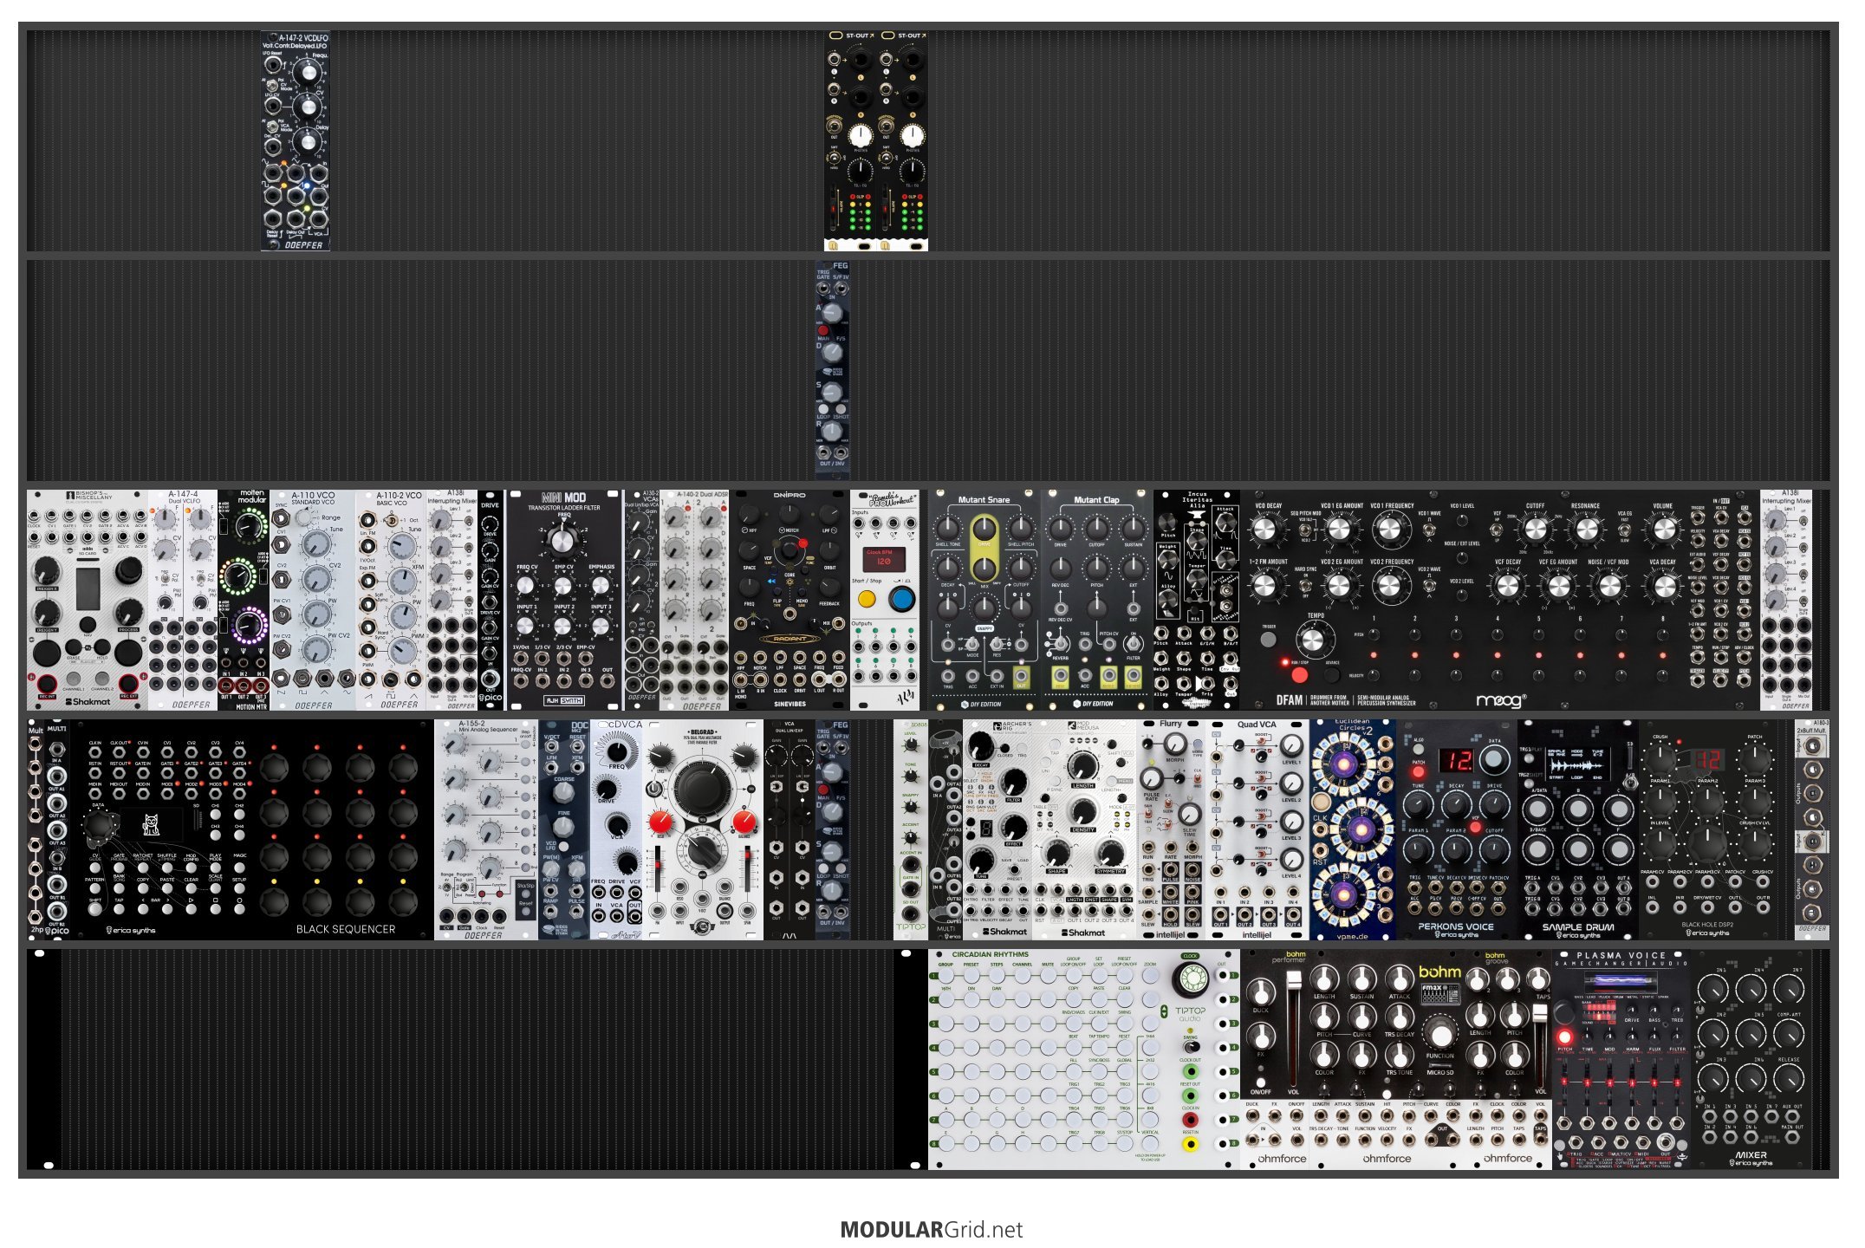The width and height of the screenshot is (1865, 1248).
Task: Open the Belgrad filter module
Action: [x=703, y=830]
